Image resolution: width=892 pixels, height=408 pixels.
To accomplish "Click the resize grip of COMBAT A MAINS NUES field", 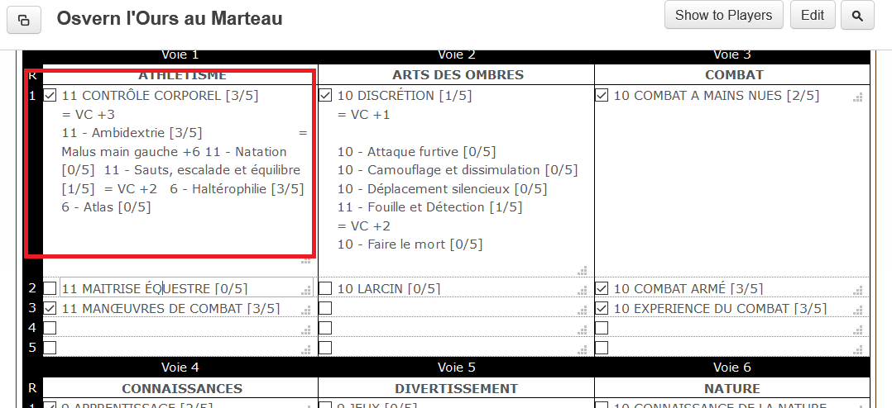I will click(857, 97).
